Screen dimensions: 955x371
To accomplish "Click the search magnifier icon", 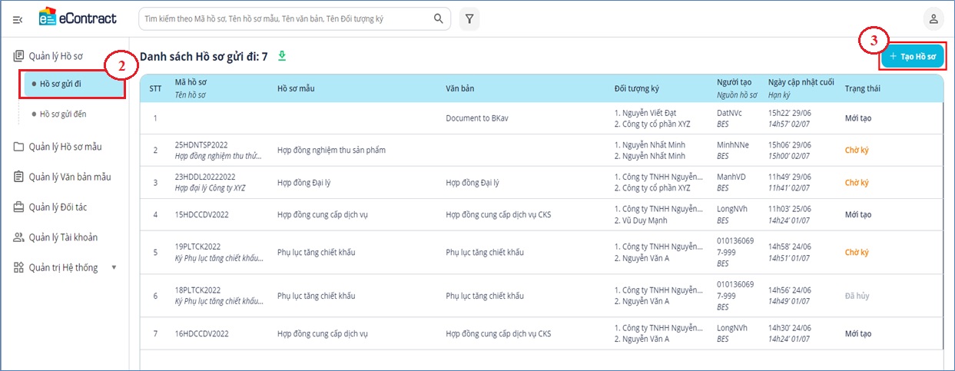I will (x=439, y=18).
